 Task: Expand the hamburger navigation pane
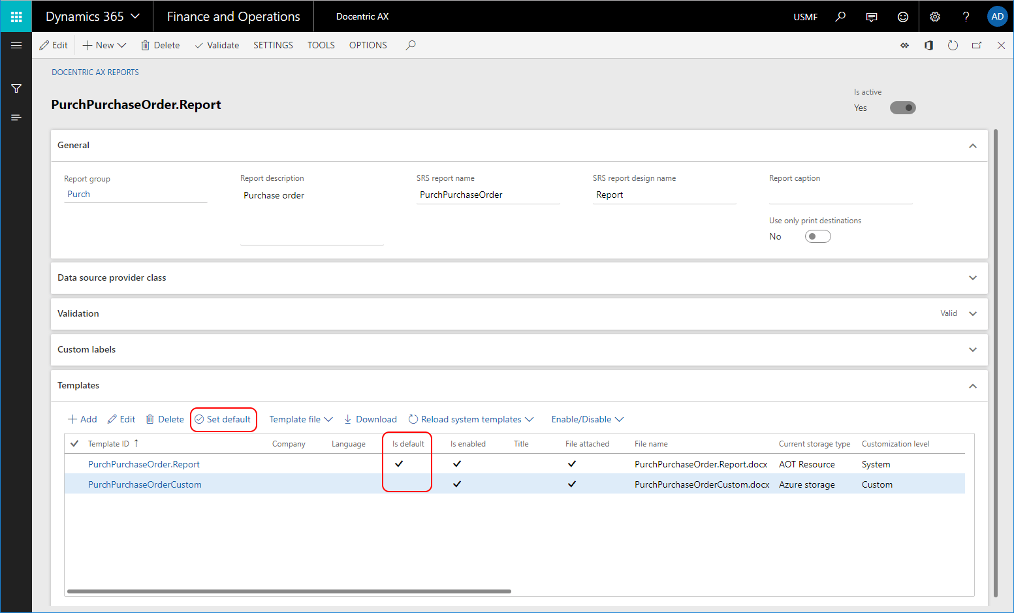pos(16,45)
